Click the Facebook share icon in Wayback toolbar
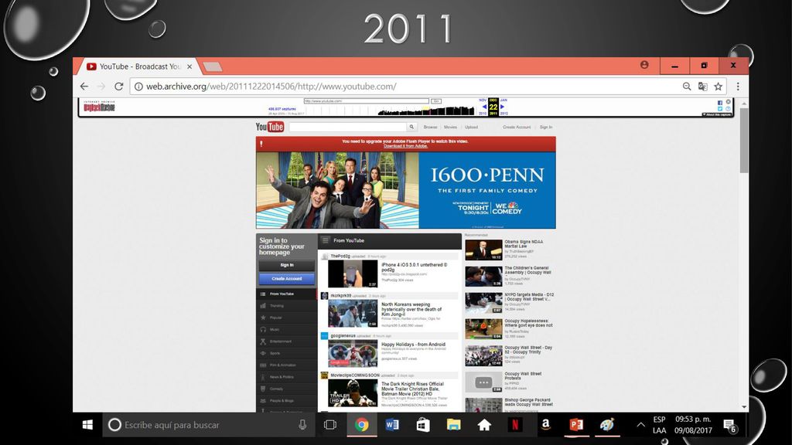This screenshot has width=792, height=445. [x=720, y=103]
